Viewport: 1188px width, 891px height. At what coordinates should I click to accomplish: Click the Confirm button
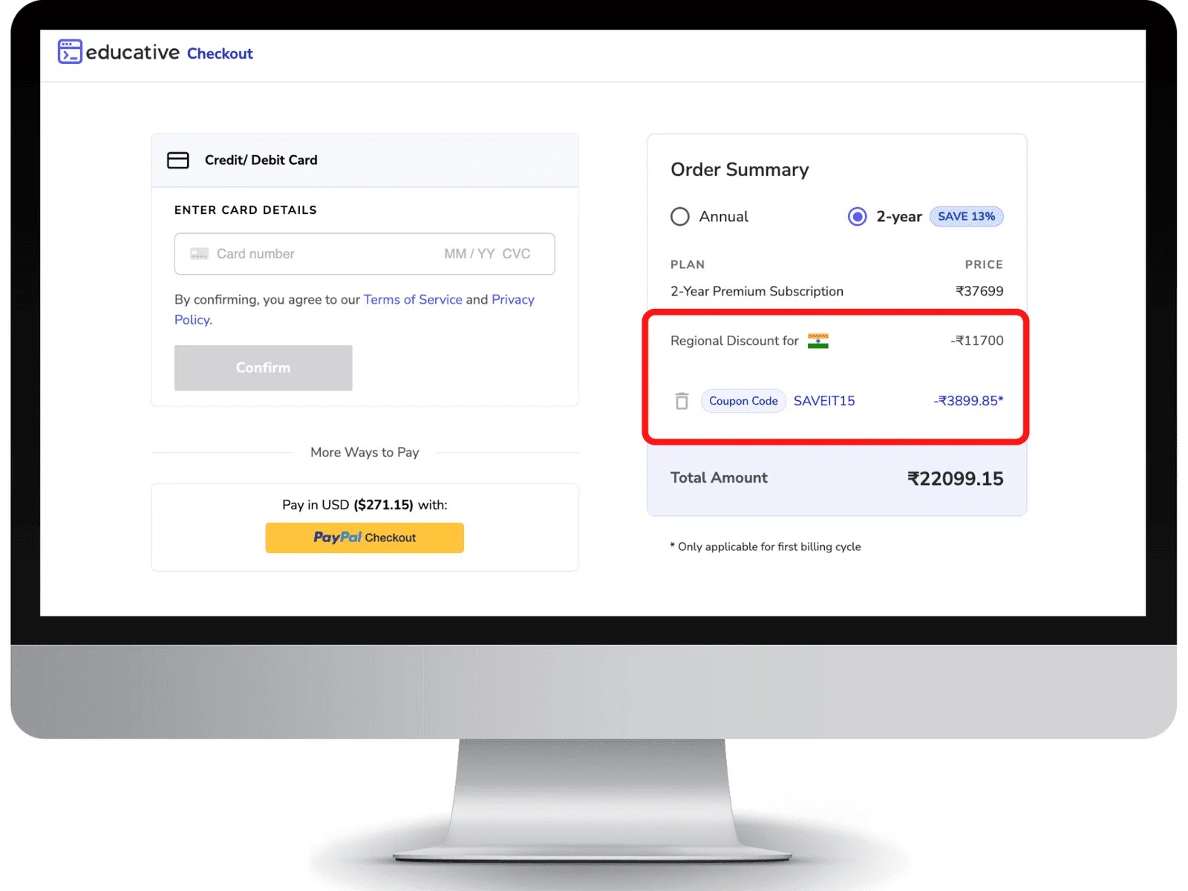pos(264,368)
